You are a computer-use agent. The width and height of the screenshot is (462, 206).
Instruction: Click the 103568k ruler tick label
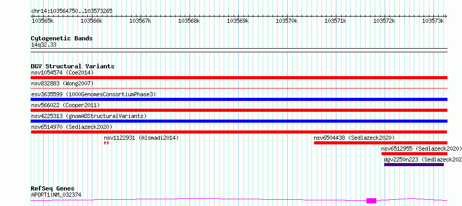click(189, 21)
